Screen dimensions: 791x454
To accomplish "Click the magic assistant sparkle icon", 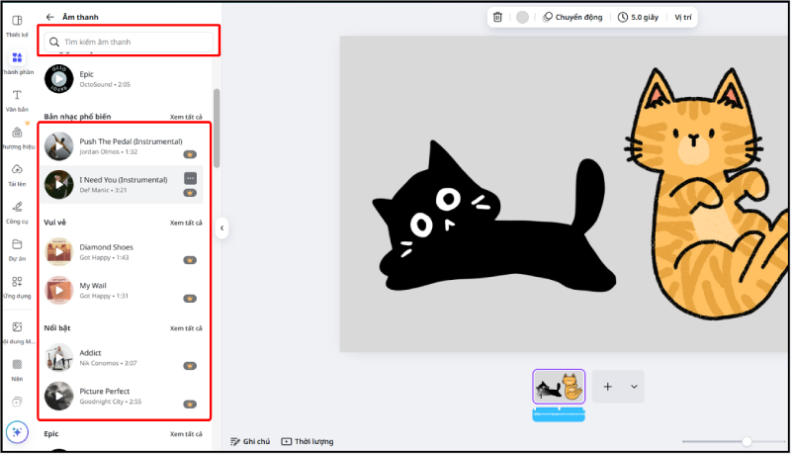I will (17, 432).
